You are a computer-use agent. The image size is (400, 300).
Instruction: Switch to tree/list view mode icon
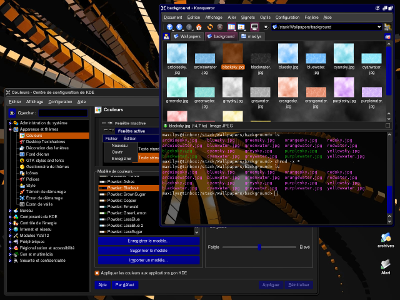(x=241, y=27)
